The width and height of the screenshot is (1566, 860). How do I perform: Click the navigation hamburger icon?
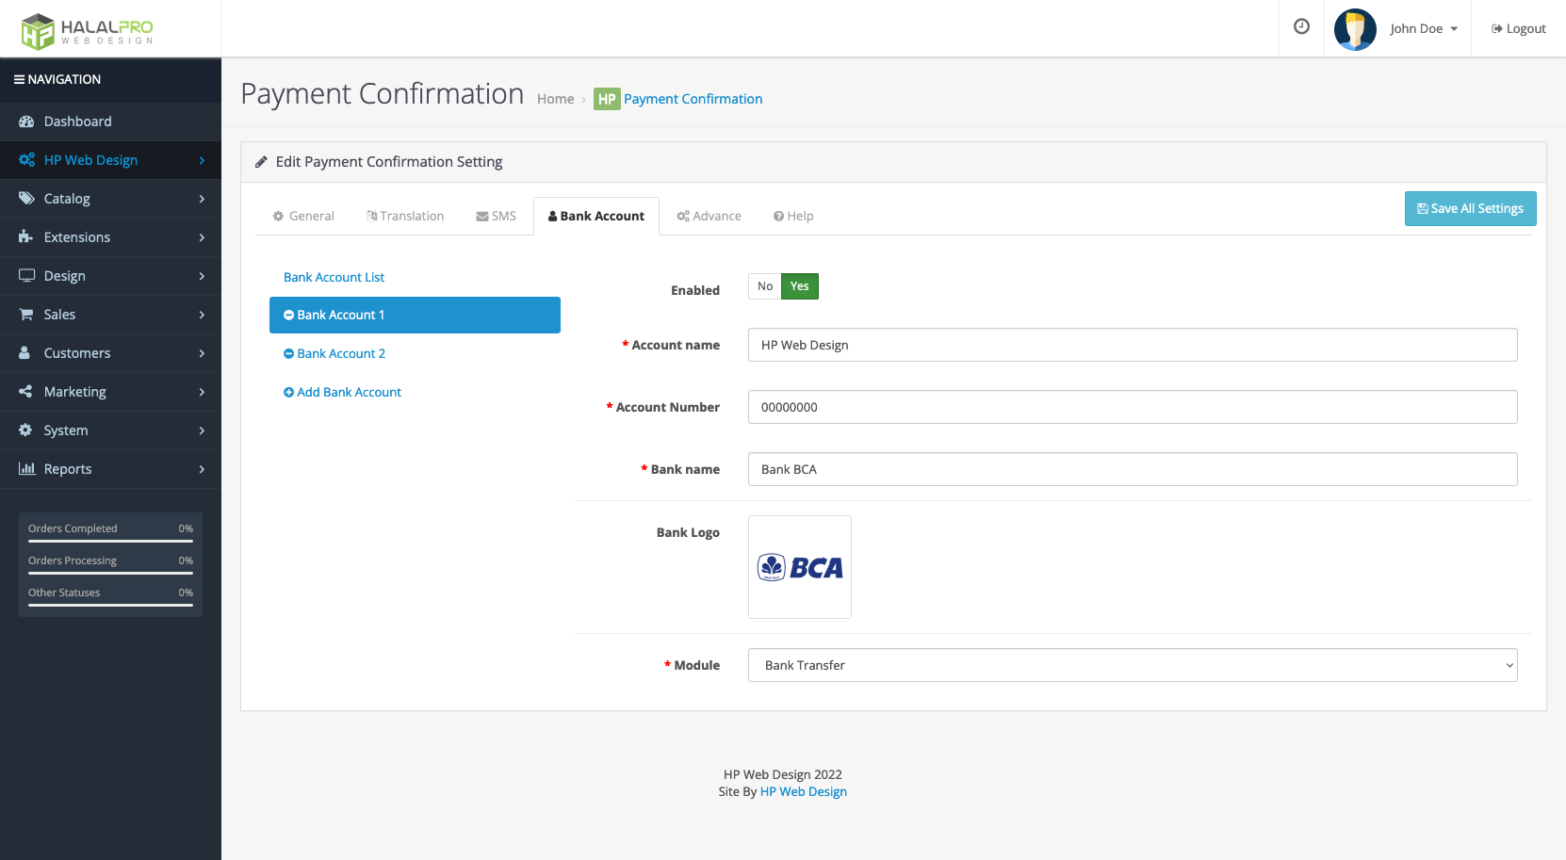[19, 80]
